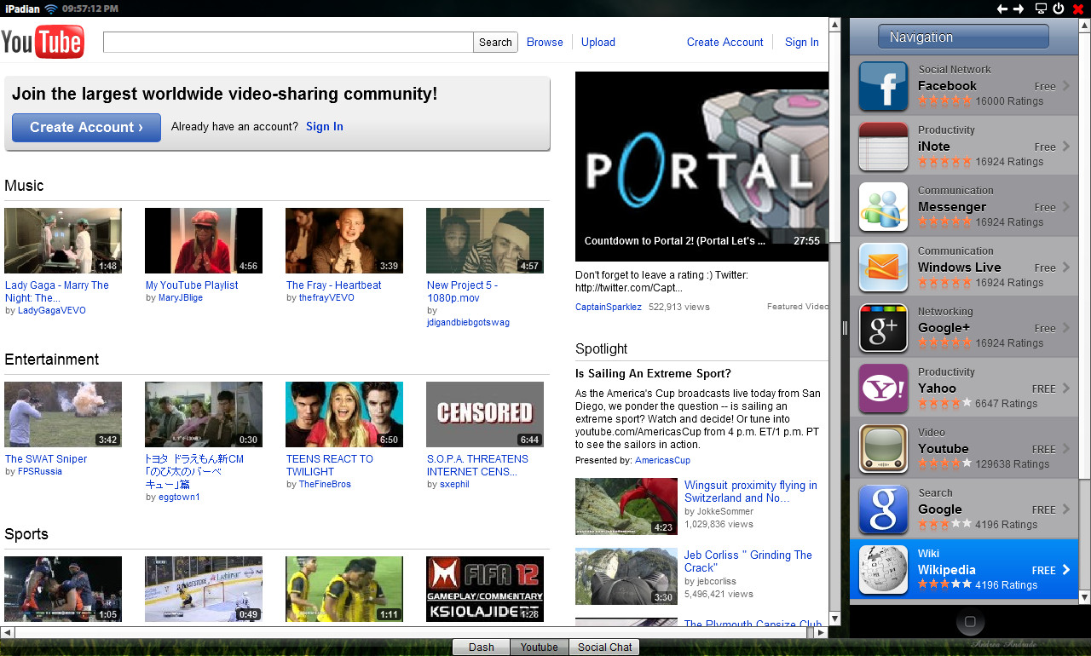
Task: Play The Fray Heartbeat thumbnail
Action: (x=344, y=240)
